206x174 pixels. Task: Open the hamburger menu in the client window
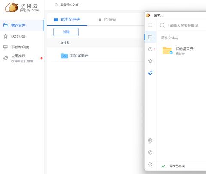click(x=150, y=25)
